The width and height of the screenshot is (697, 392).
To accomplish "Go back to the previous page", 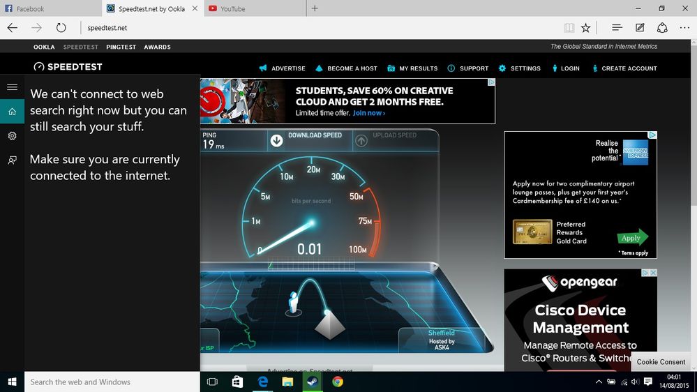I will (x=13, y=28).
